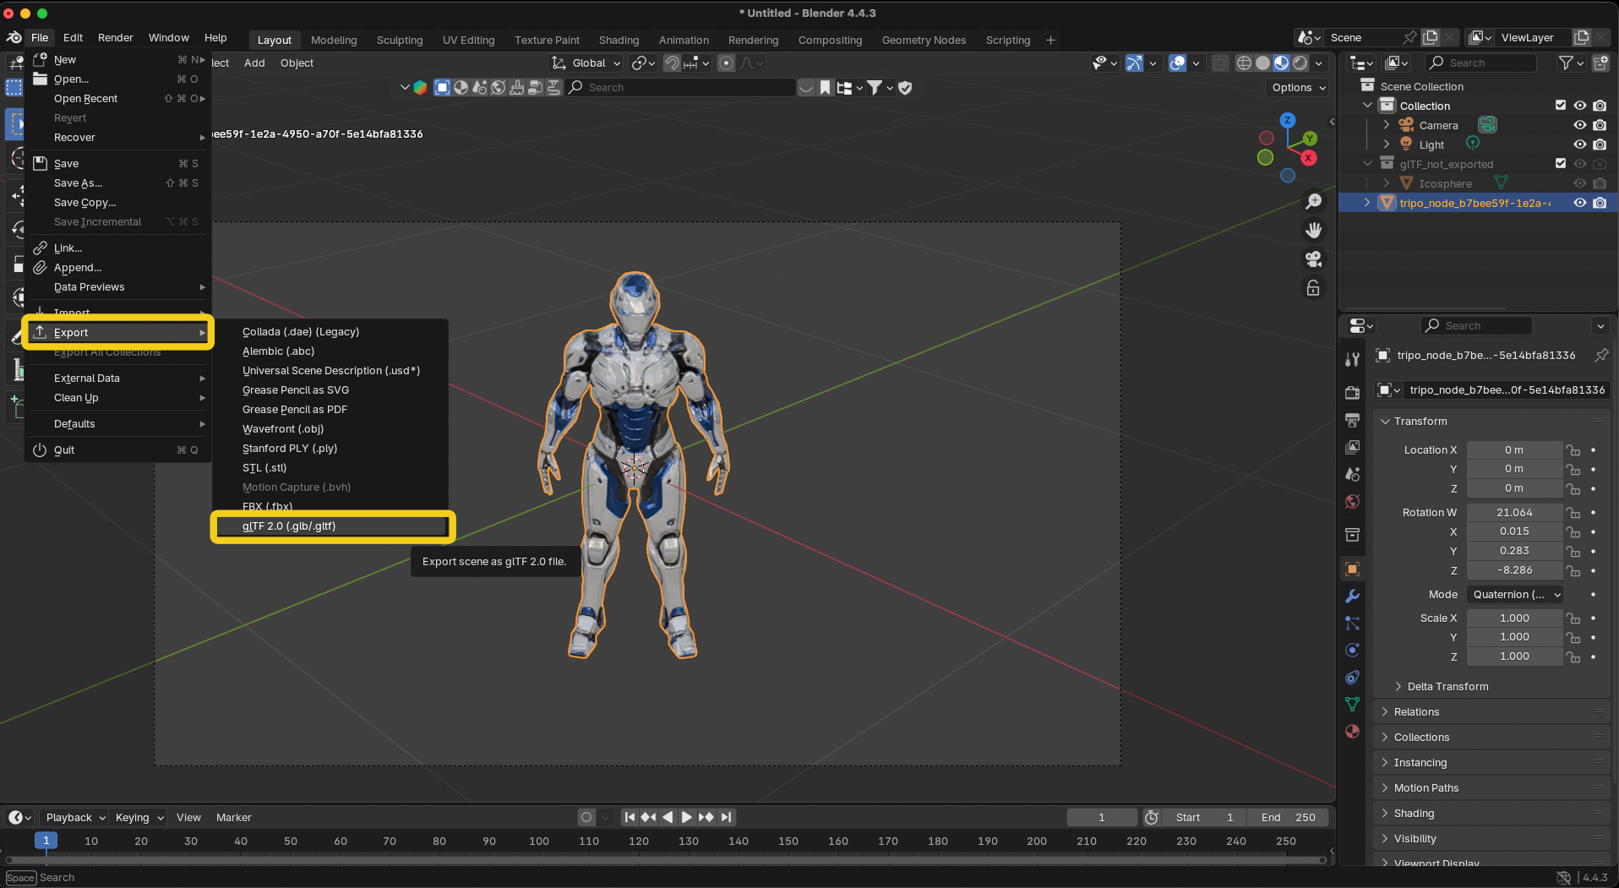Open the Material properties tab icon
This screenshot has height=888, width=1619.
(x=1352, y=732)
